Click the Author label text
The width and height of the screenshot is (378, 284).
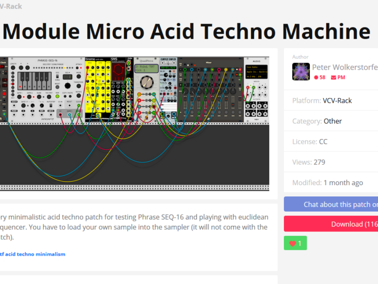click(300, 57)
